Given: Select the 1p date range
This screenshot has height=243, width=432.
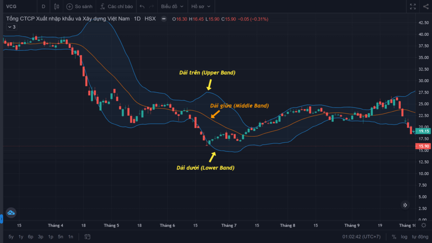Looking at the screenshot, I should (x=51, y=237).
